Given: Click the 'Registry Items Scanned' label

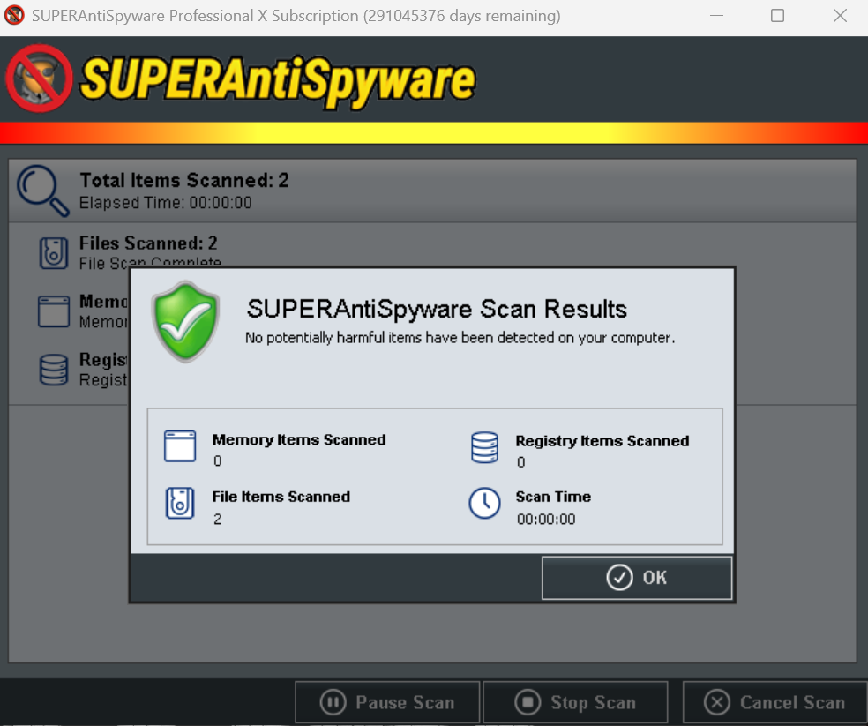Looking at the screenshot, I should coord(602,441).
